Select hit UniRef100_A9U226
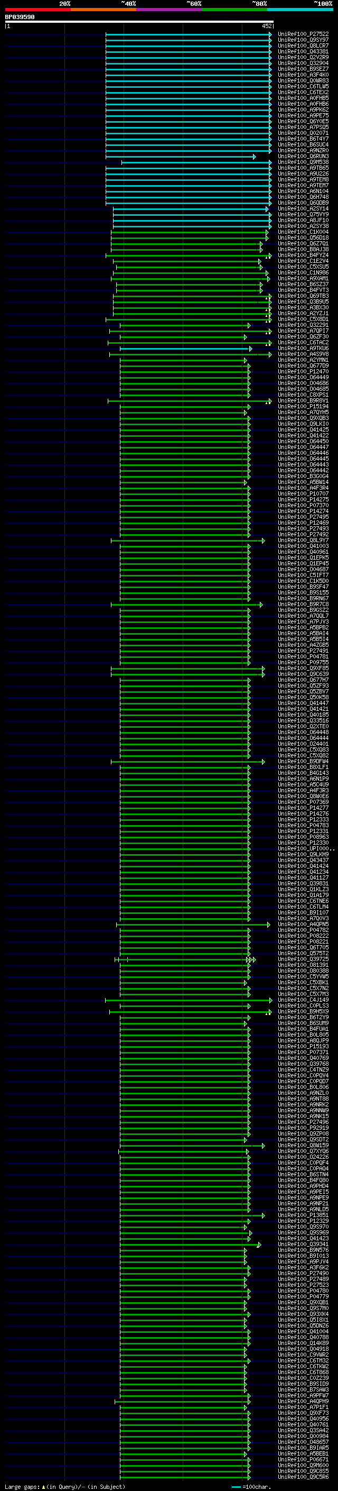 pyautogui.click(x=303, y=173)
